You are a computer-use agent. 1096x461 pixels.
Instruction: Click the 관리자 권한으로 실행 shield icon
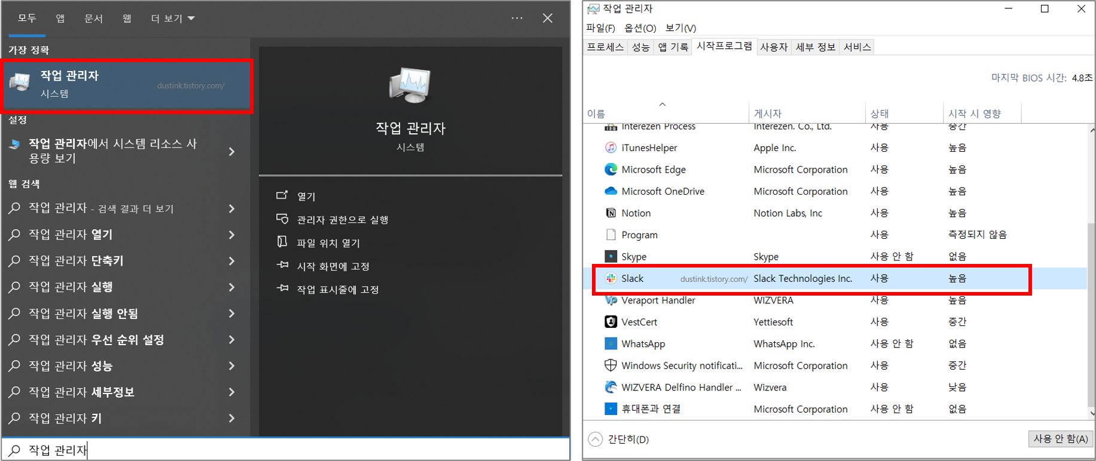282,219
